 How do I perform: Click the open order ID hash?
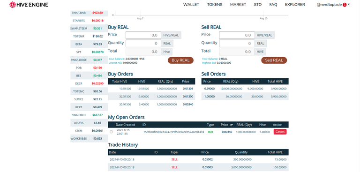pos(173,132)
